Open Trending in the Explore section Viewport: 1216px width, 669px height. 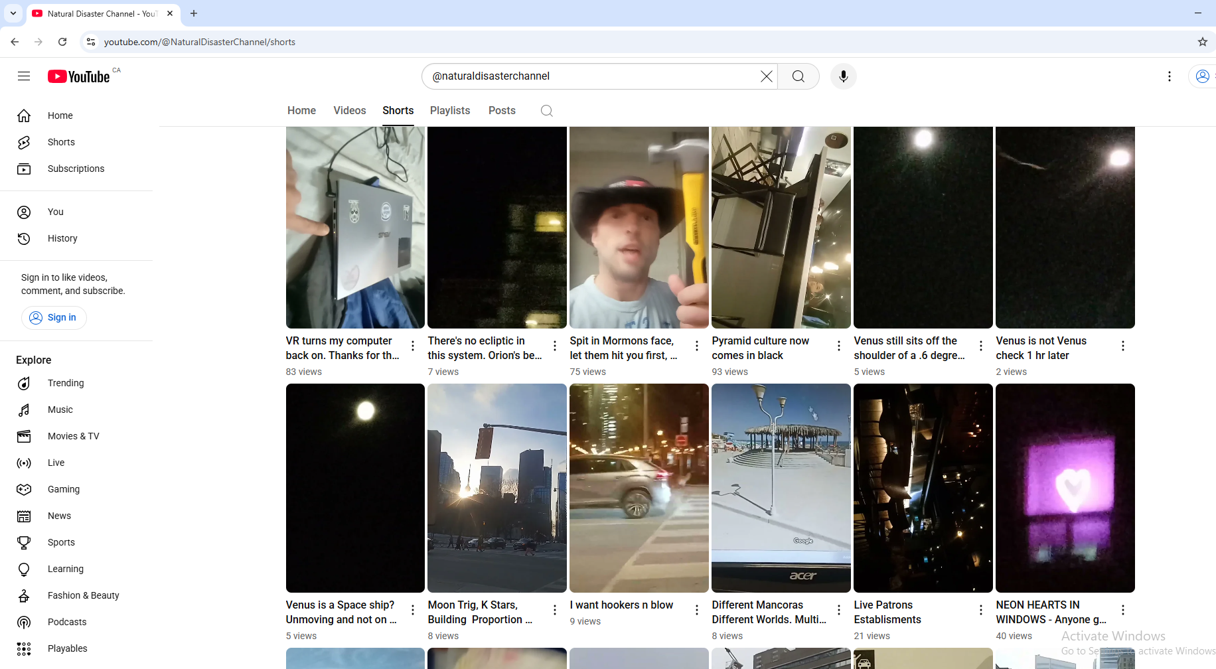click(x=66, y=383)
